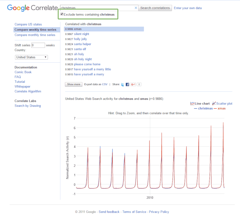Select the Line chart view
Screen dimensions: 240x217
[200, 103]
